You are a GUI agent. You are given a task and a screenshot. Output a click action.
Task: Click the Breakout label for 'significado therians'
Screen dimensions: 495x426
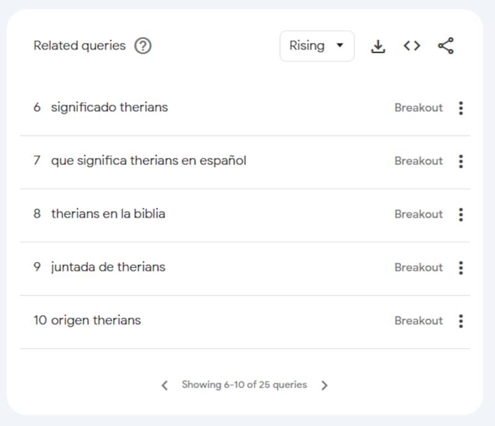click(x=418, y=108)
